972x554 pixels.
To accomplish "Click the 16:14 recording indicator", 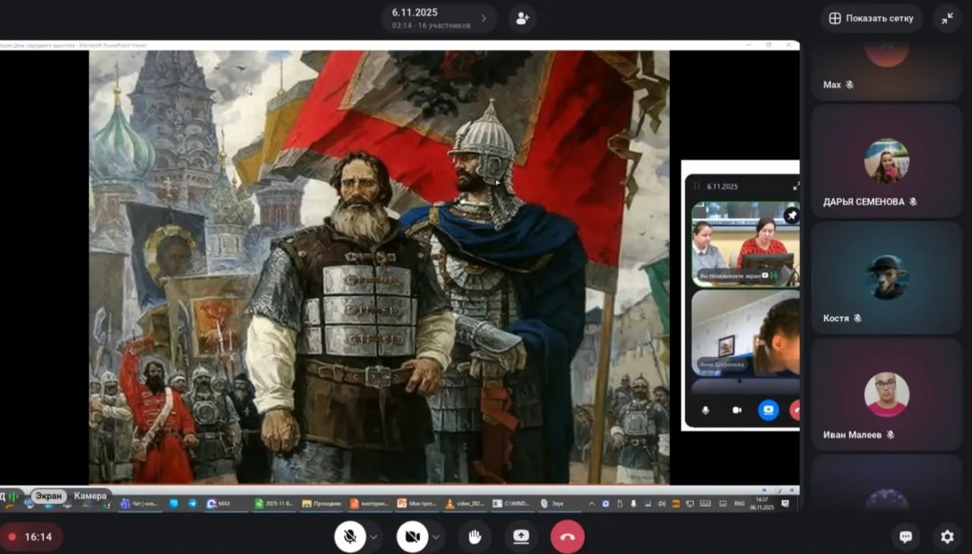I will coord(31,536).
